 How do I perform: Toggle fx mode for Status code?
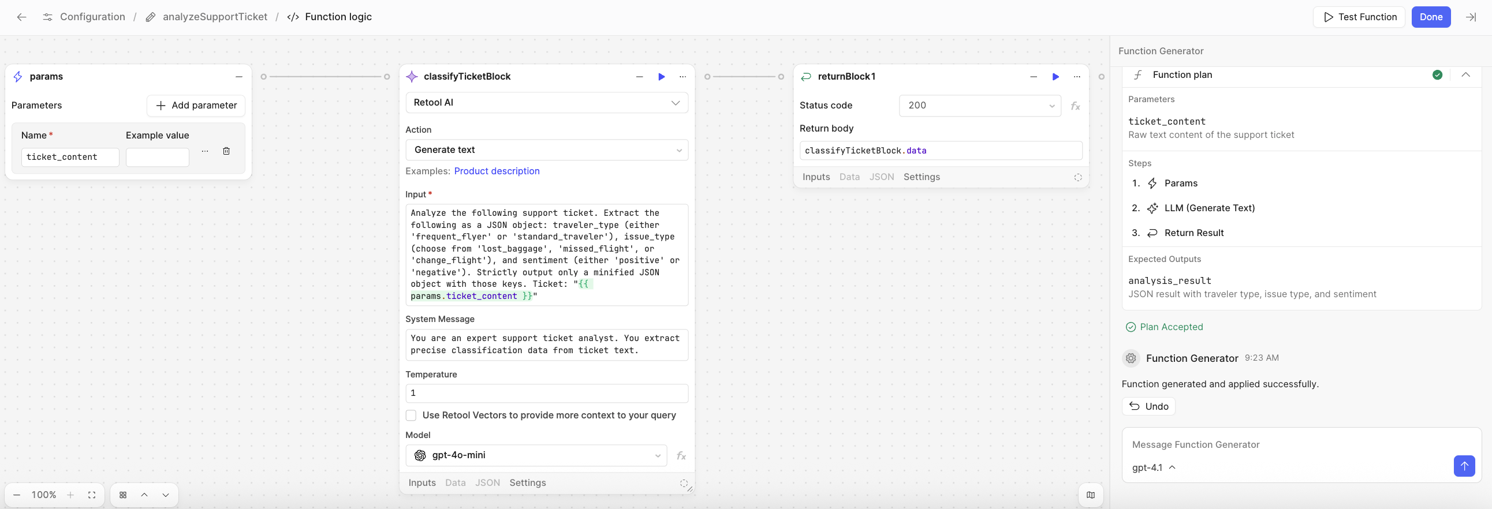1075,106
